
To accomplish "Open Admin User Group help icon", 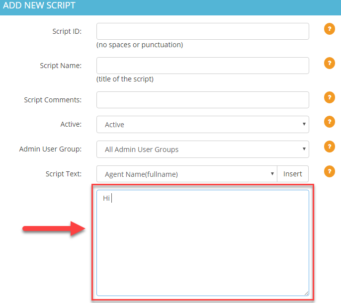I will coord(330,147).
